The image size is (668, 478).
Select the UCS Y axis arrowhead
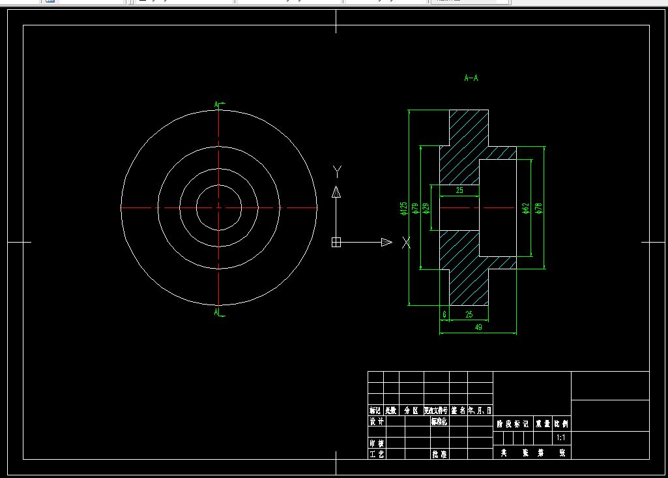[x=336, y=192]
